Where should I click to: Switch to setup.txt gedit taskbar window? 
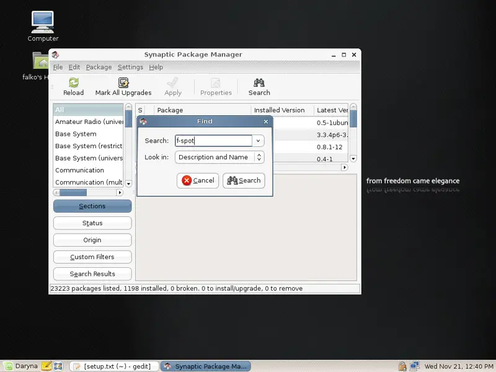click(x=114, y=366)
